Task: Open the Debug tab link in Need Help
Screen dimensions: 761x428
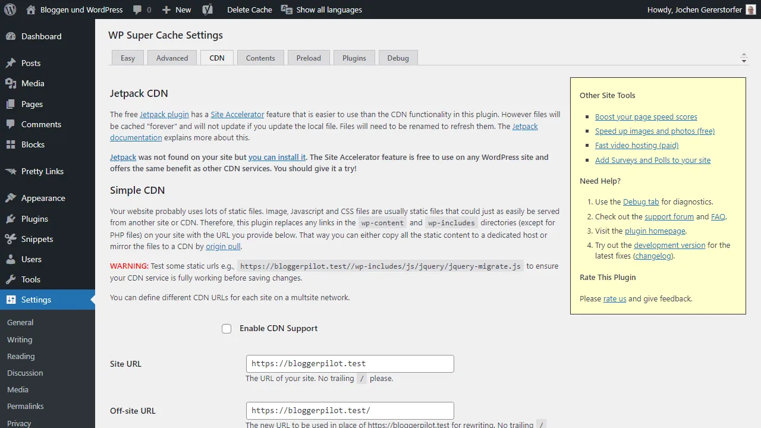Action: click(641, 202)
